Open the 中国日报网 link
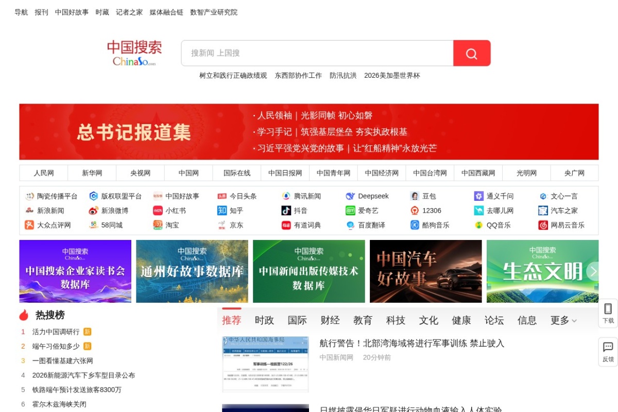 285,173
